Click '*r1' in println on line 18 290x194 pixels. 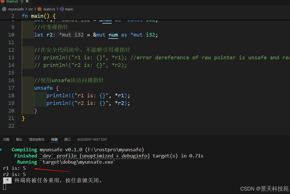coord(119,95)
